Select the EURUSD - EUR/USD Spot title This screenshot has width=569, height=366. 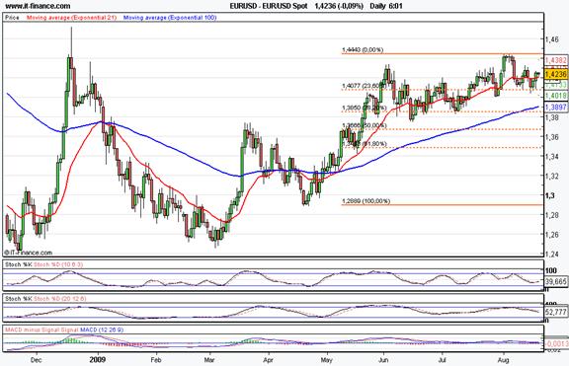coord(269,6)
